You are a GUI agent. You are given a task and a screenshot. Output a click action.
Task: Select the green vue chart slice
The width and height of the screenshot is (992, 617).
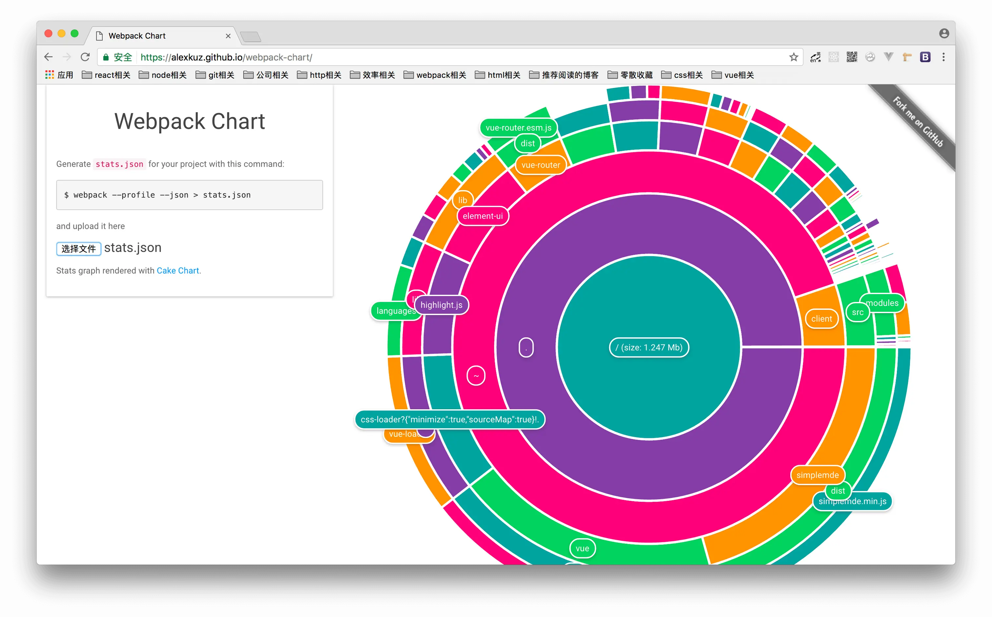583,548
